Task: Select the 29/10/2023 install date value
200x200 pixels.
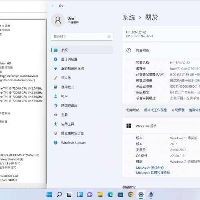Action: (x=178, y=150)
